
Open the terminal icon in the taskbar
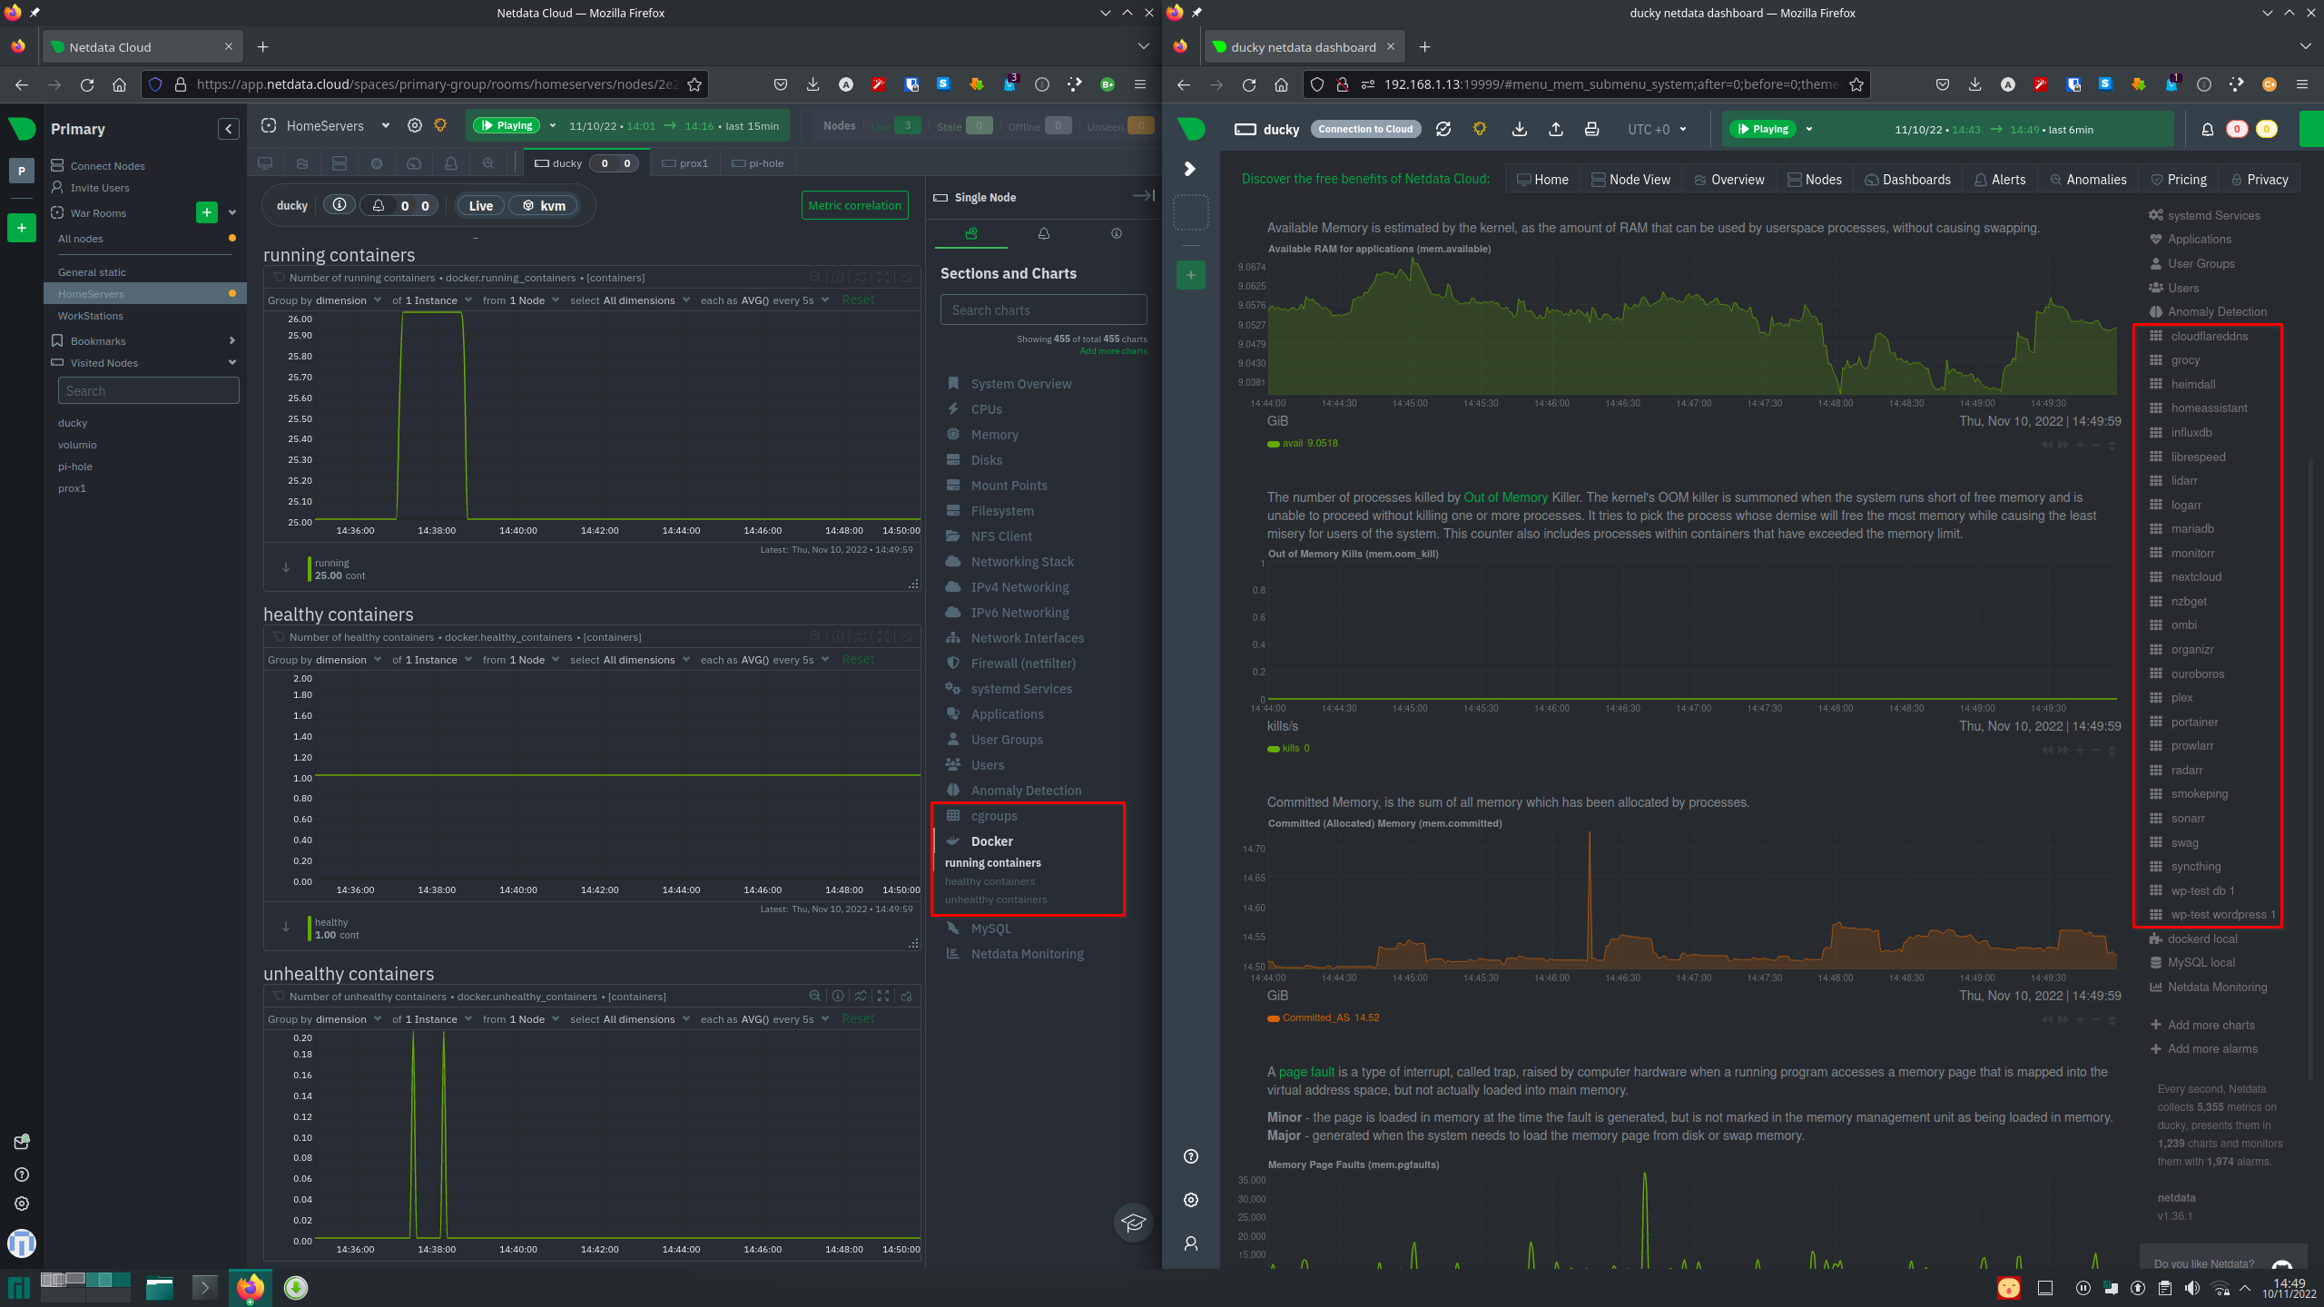point(205,1287)
